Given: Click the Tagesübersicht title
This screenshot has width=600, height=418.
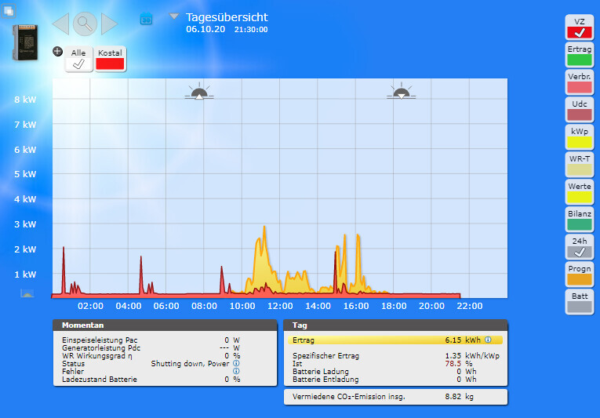Looking at the screenshot, I should (x=227, y=17).
